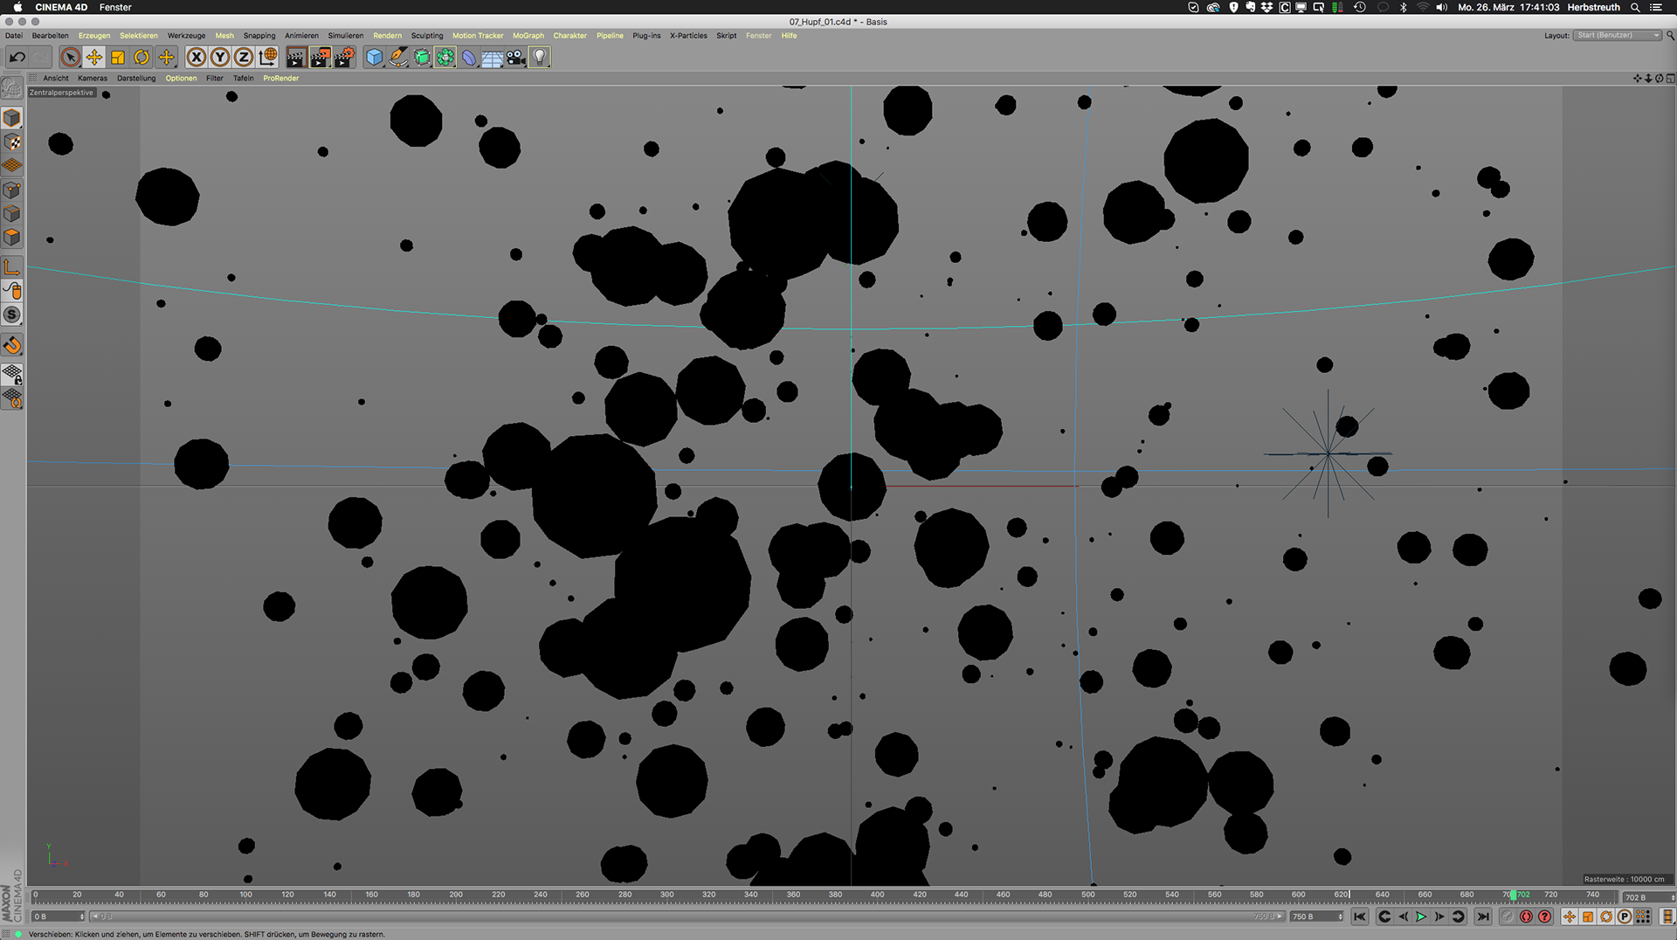This screenshot has width=1677, height=940.
Task: Open render settings icon
Action: (345, 58)
